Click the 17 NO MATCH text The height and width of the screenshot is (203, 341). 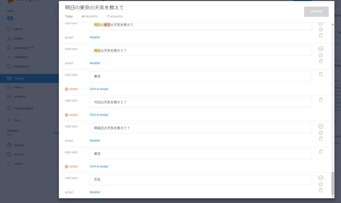click(115, 17)
